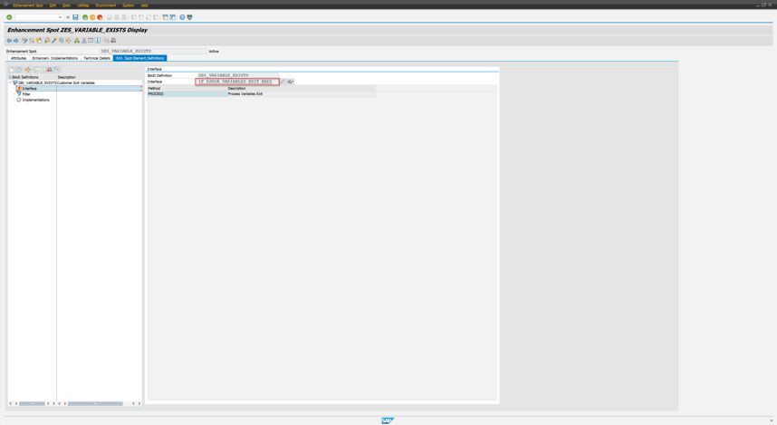Open the transaction command field dropdown
The image size is (777, 425).
pyautogui.click(x=60, y=17)
